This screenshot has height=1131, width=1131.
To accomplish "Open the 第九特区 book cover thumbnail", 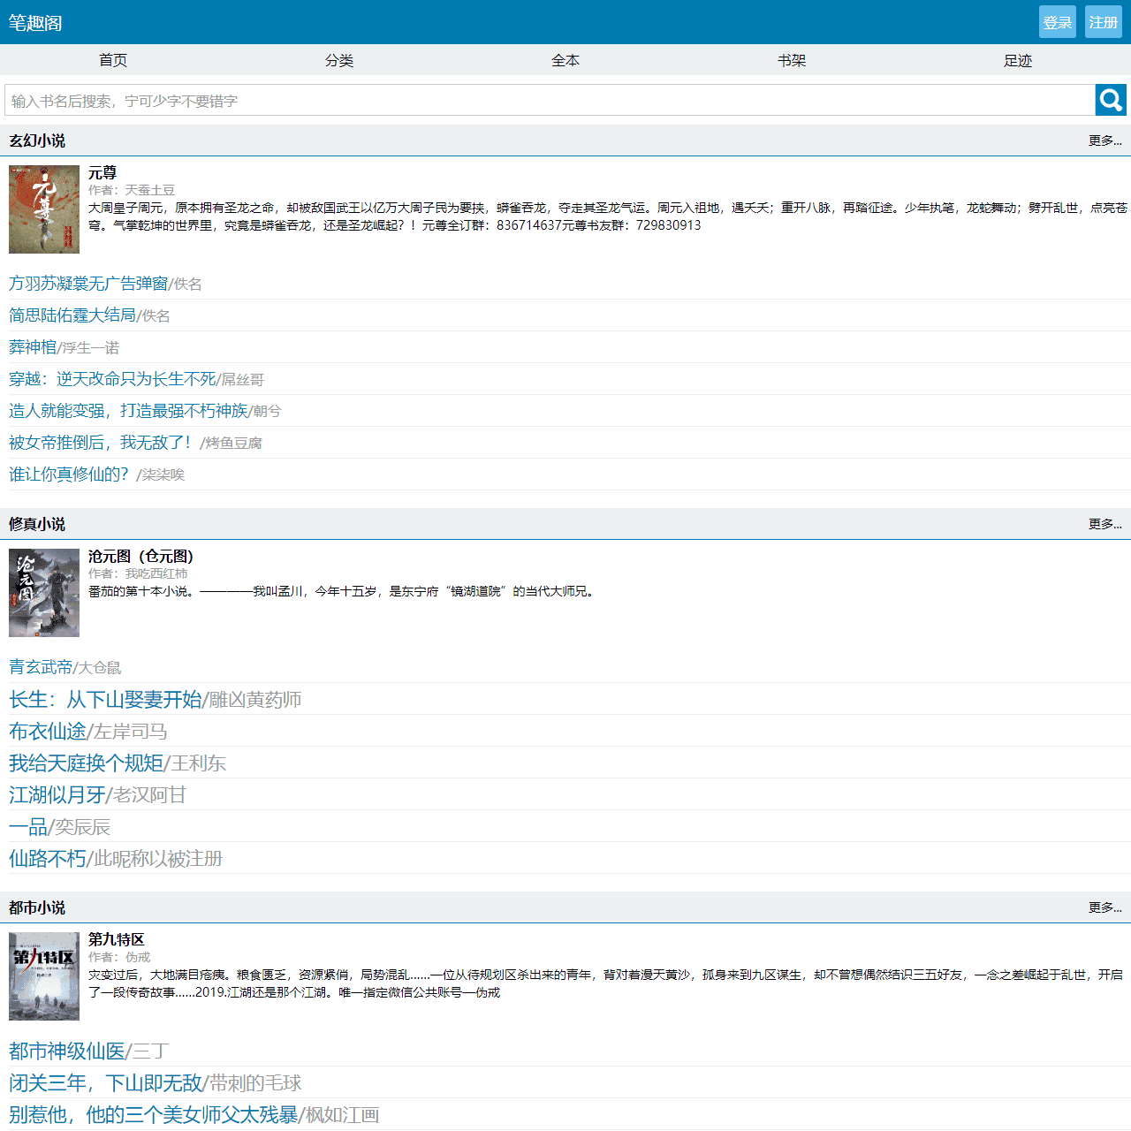I will pyautogui.click(x=44, y=976).
